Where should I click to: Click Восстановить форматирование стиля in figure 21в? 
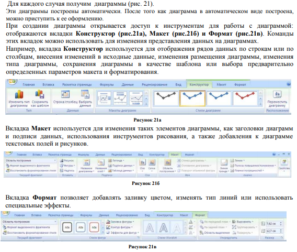coord(29,233)
